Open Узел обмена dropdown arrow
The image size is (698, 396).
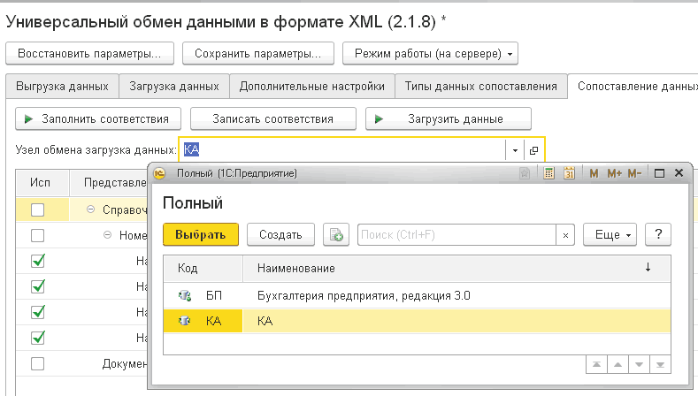[x=515, y=150]
